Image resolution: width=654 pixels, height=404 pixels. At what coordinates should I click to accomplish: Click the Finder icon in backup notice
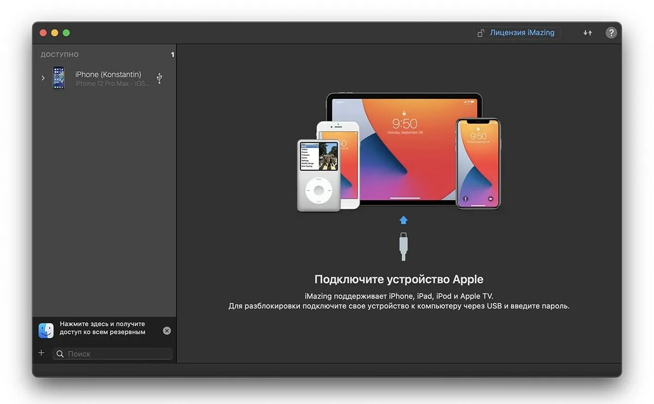pos(46,330)
